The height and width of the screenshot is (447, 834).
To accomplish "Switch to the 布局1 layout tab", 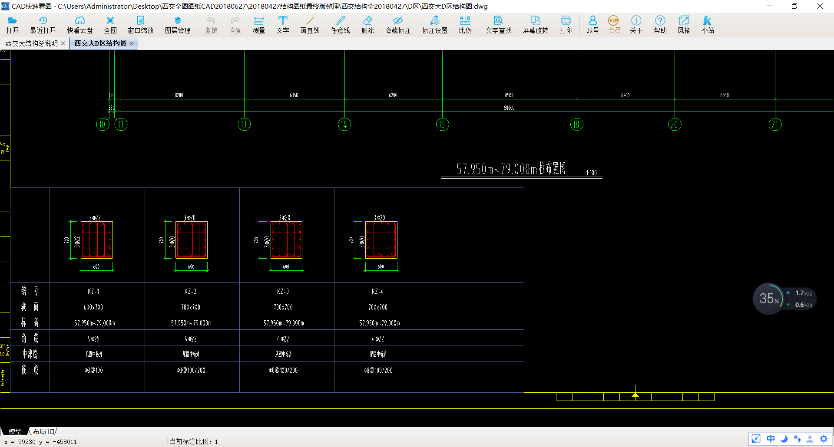I will [43, 431].
